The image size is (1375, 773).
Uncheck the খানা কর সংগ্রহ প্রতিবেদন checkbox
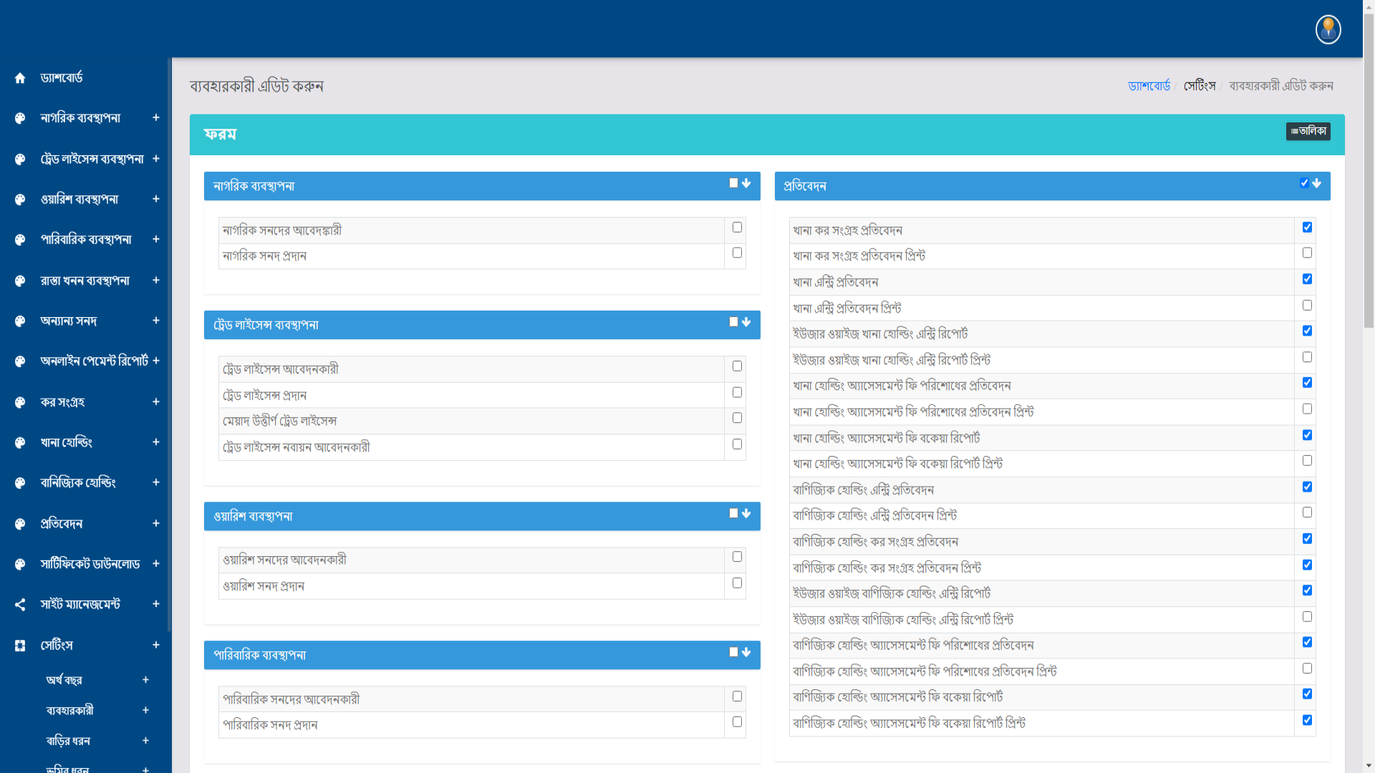[x=1307, y=228]
